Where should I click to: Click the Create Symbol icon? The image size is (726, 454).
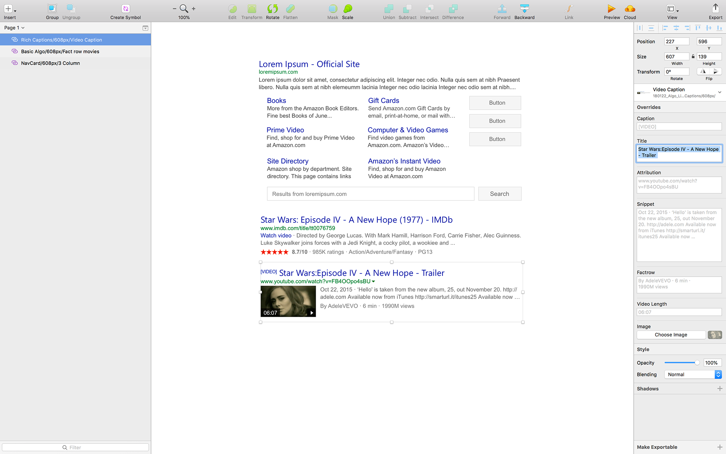coord(126,9)
